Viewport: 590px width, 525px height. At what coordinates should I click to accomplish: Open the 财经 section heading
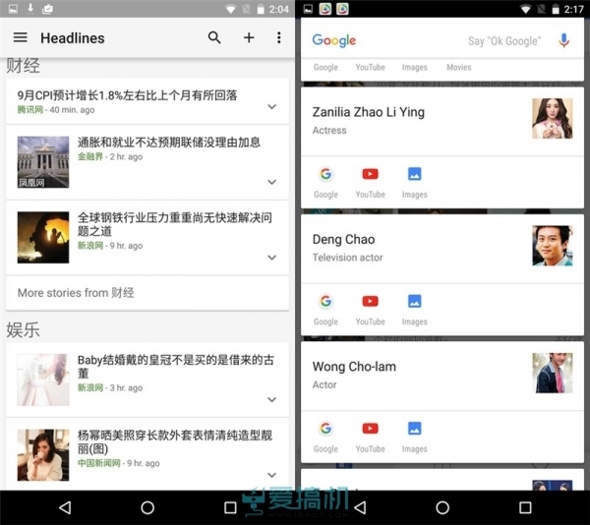(23, 66)
